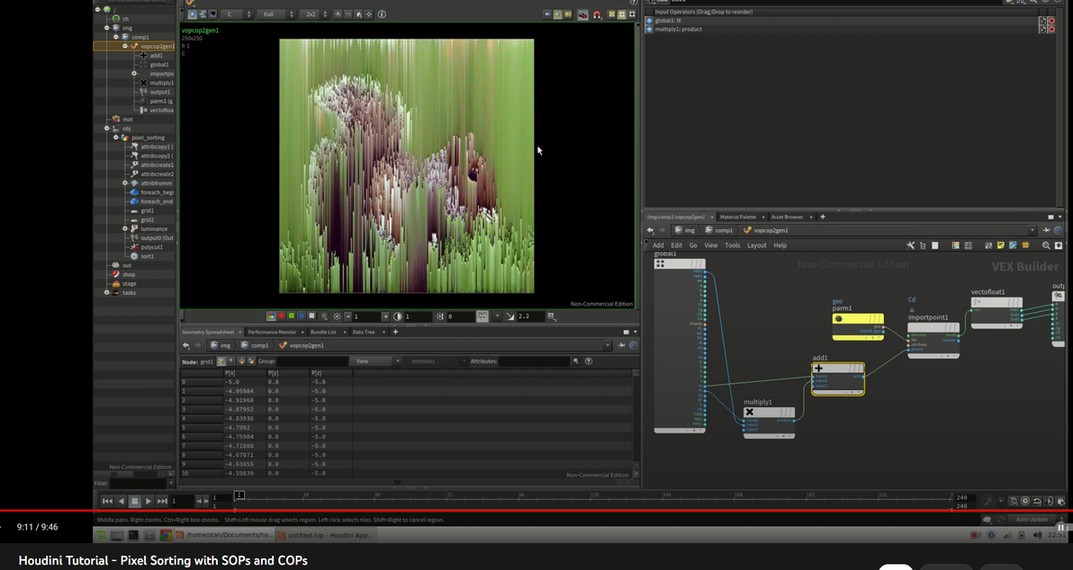The width and height of the screenshot is (1073, 570).
Task: Click the Group input field
Action: point(311,361)
